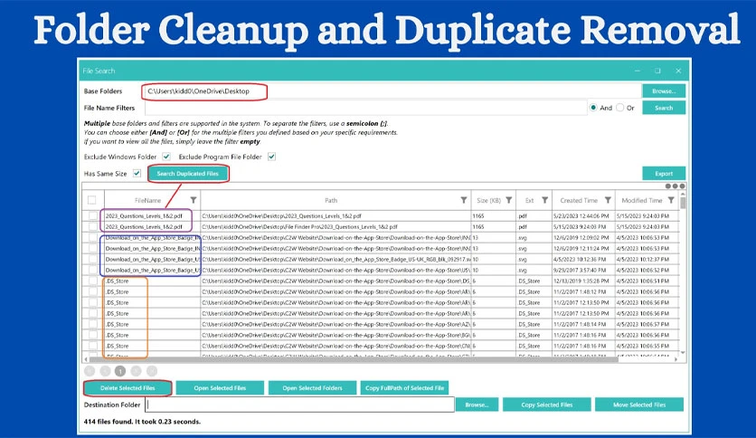Select page 1 in the pager
756x438 pixels.
(x=120, y=371)
